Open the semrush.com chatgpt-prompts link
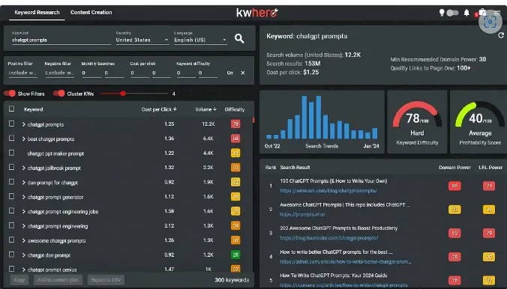This screenshot has width=507, height=289. tap(328, 191)
